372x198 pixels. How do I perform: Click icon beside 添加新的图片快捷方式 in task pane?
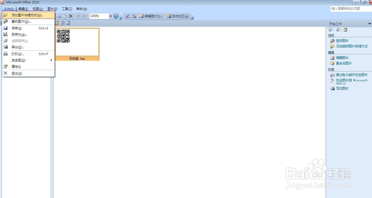(332, 46)
